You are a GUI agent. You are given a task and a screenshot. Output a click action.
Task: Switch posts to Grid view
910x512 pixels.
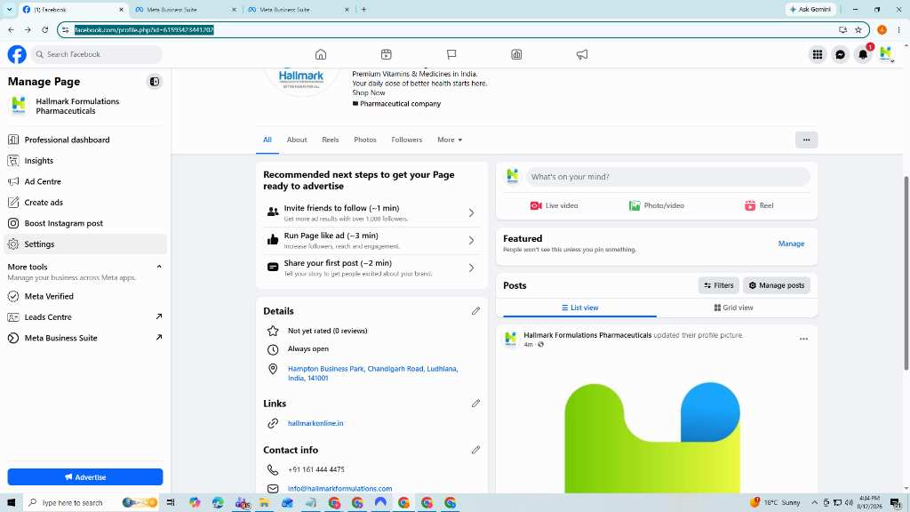tap(733, 308)
